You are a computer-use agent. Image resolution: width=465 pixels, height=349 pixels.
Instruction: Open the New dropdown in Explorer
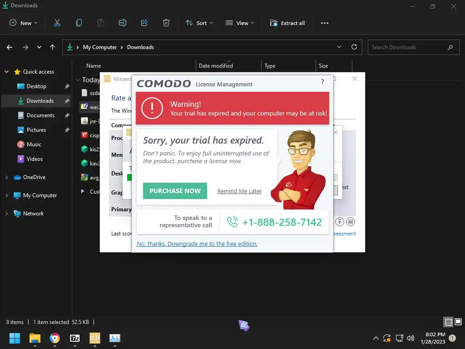(x=24, y=23)
